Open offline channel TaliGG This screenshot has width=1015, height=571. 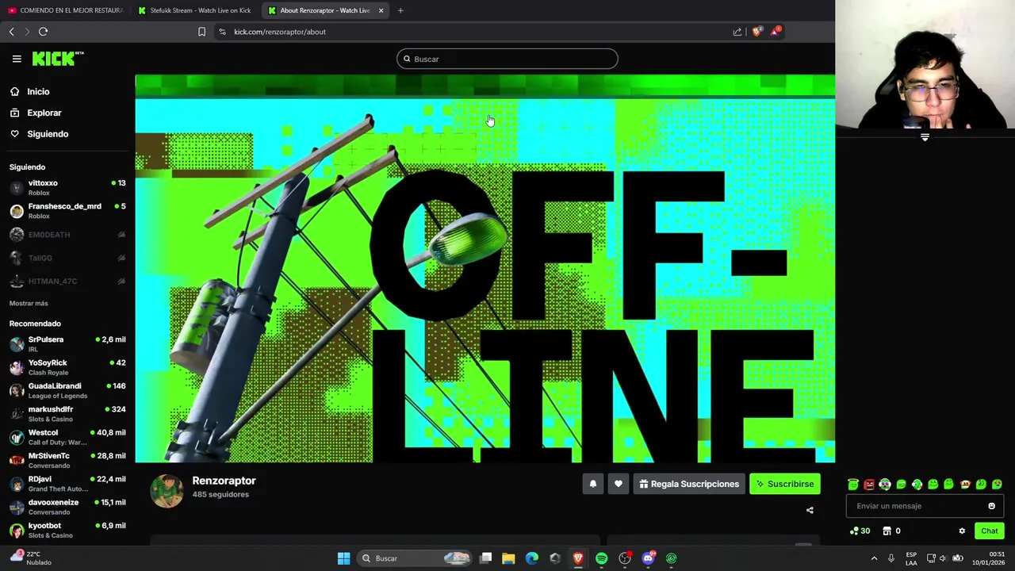point(67,258)
